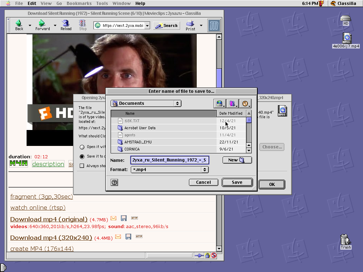363x272 pixels.
Task: Click the watch online (rtsp) link
Action: (x=38, y=208)
